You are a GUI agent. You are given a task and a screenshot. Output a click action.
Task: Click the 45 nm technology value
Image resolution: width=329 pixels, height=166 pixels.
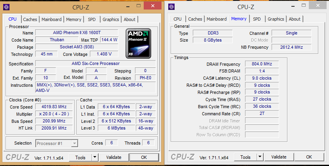click(47, 54)
